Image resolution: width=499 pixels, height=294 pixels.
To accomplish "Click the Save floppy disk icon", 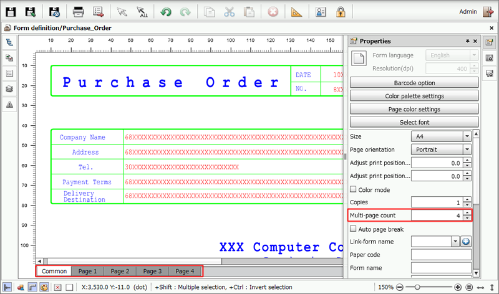I will (11, 12).
